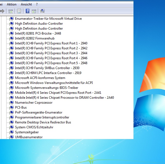The height and width of the screenshot is (164, 165).
Task: Toggle the console tree toolbar icon
Action: (x=10, y=11)
